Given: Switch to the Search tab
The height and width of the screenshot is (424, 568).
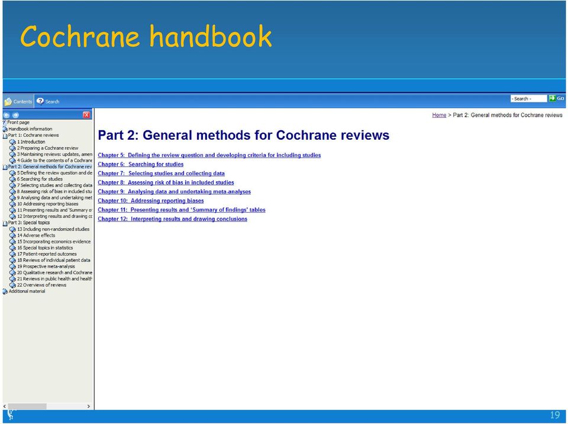Looking at the screenshot, I should click(x=48, y=101).
